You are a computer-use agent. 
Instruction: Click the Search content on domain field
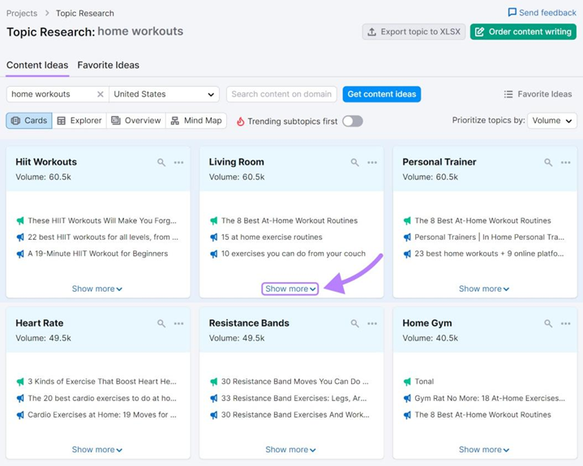(281, 94)
